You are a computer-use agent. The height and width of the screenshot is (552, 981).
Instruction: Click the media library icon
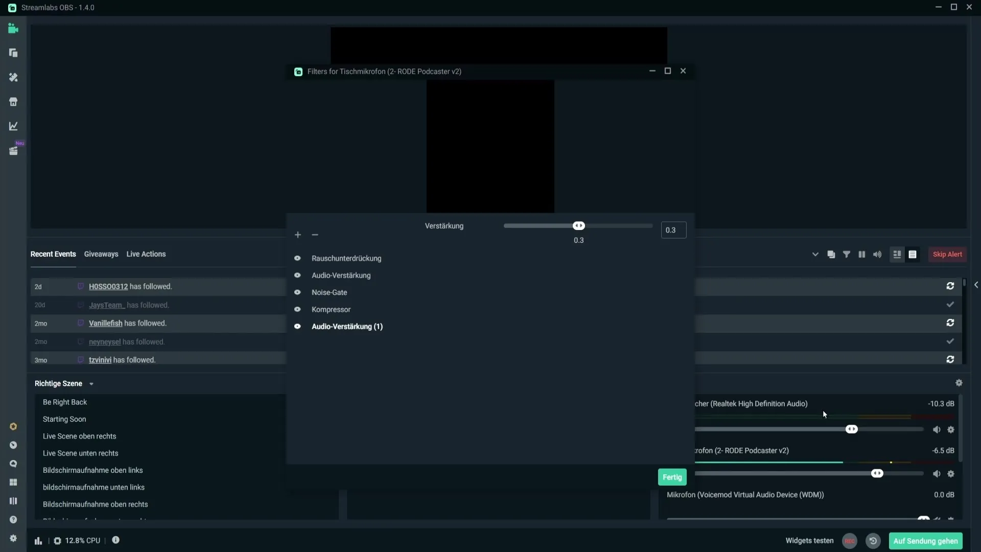[13, 150]
